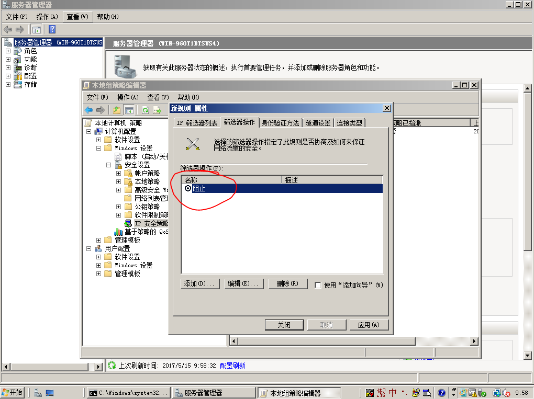Click the export list icon in Group Policy toolbar
This screenshot has width=534, height=399.
[x=156, y=110]
